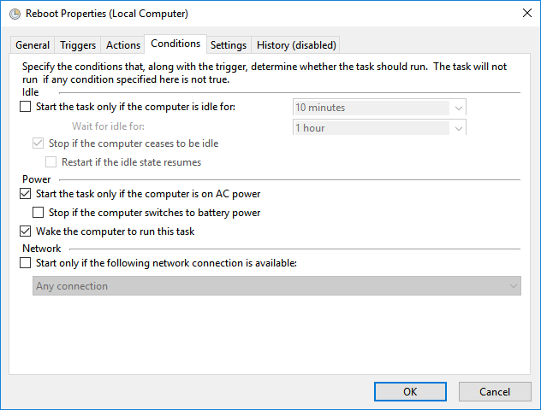Enable start only if network connection available
The height and width of the screenshot is (410, 541).
tap(25, 263)
